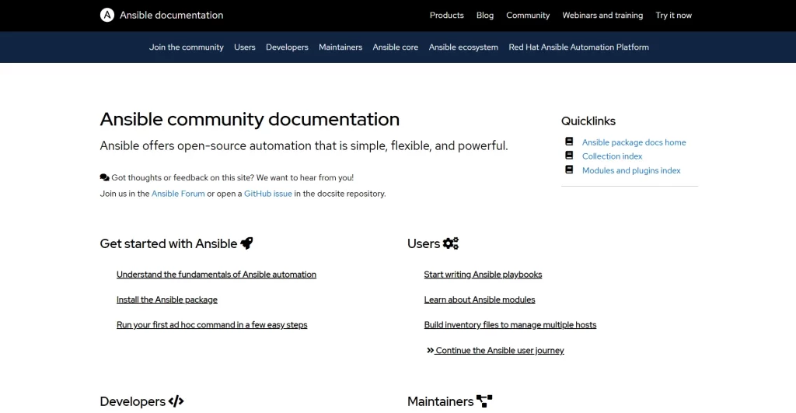The width and height of the screenshot is (796, 413).
Task: Click the diagram icon next to Maintainers
Action: coord(484,401)
